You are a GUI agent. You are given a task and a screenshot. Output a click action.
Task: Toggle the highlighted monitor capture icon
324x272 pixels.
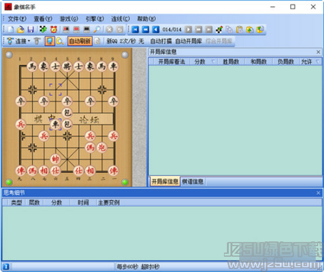click(x=50, y=41)
